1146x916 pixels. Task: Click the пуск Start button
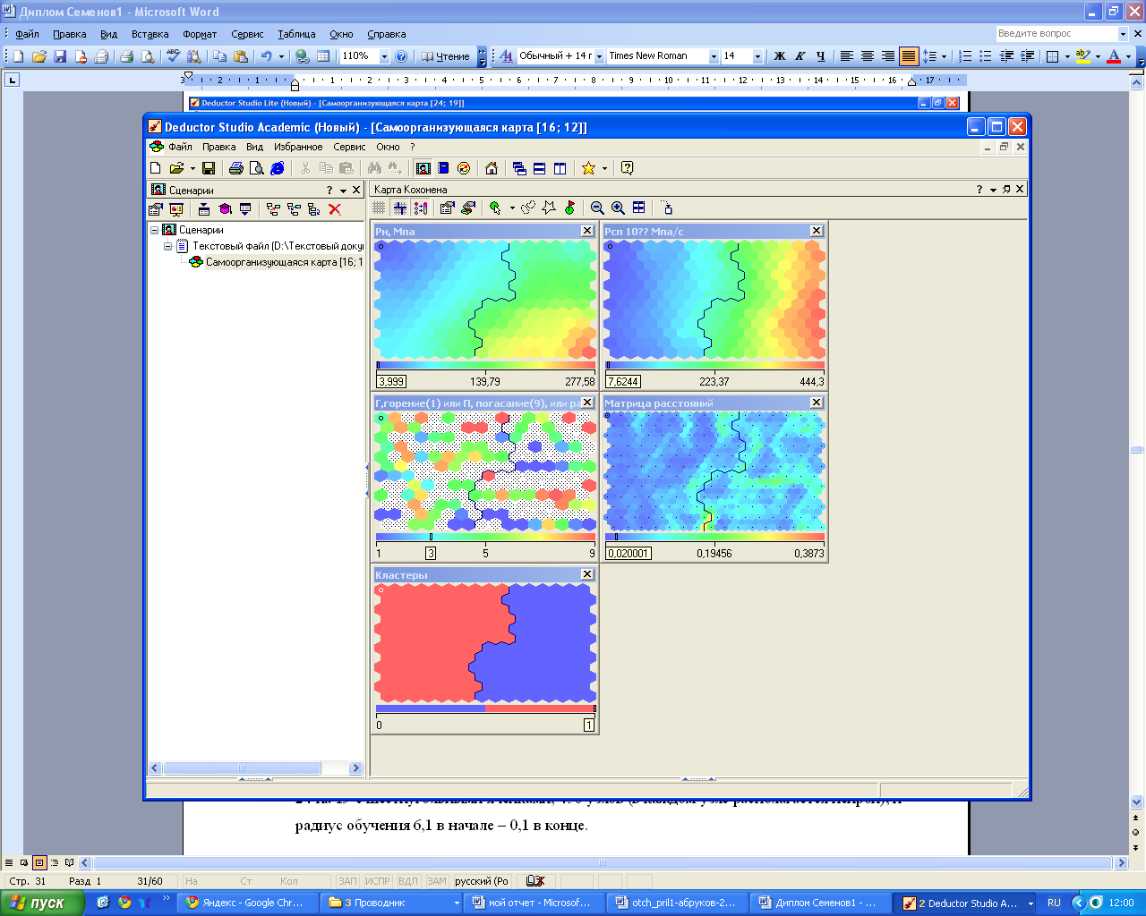pos(41,903)
